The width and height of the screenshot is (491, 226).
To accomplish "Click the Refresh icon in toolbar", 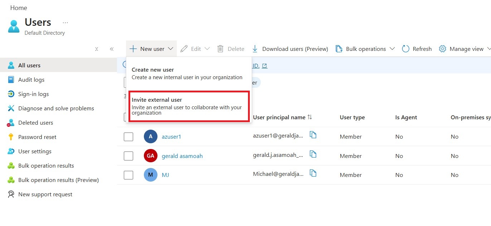I will 405,49.
